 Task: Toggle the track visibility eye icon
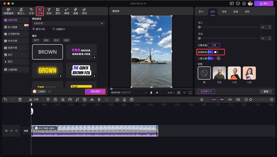click(x=11, y=131)
